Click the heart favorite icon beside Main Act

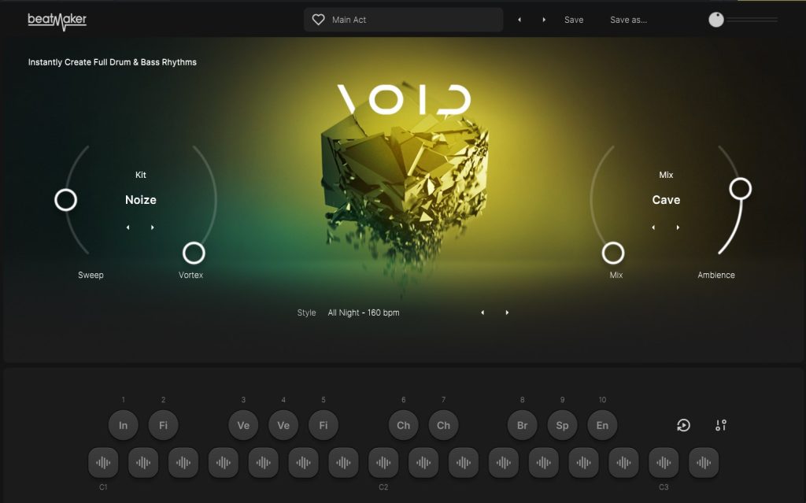pyautogui.click(x=318, y=20)
